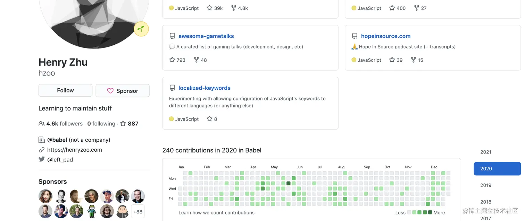This screenshot has height=221, width=525.
Task: Switch to the 2021 contributions year
Action: coord(485,152)
